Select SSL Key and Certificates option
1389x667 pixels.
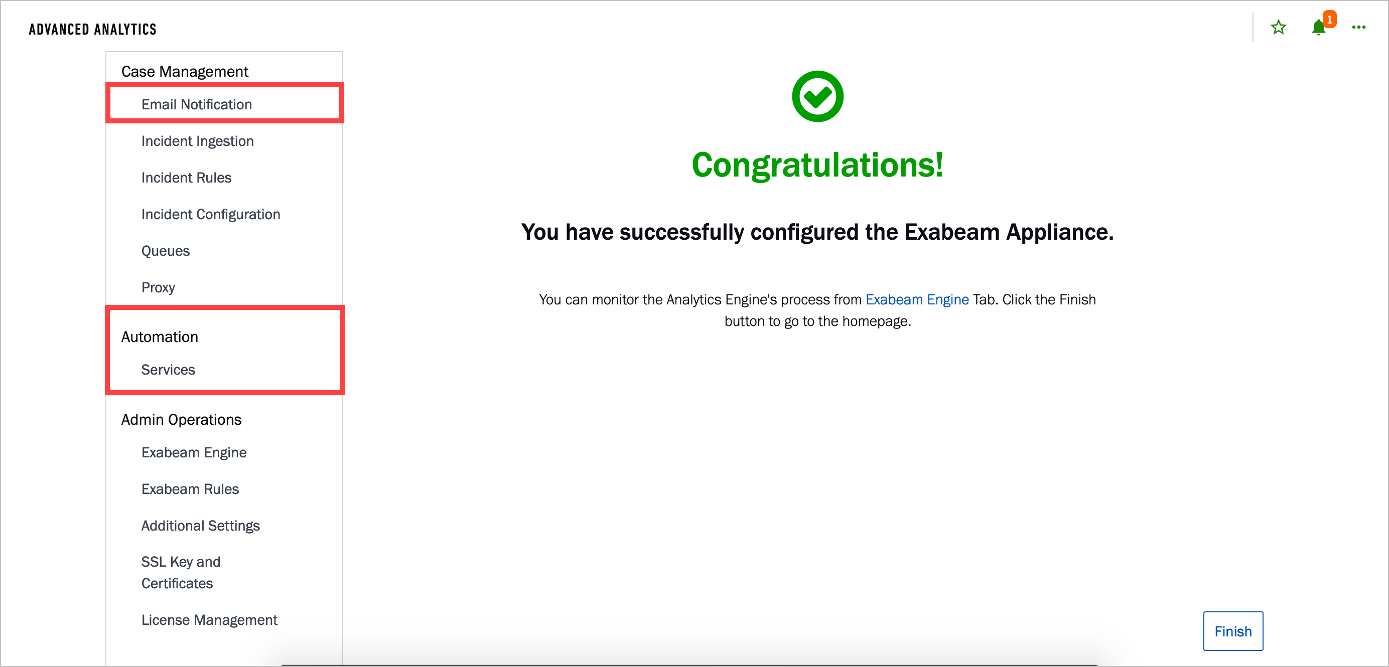coord(182,573)
